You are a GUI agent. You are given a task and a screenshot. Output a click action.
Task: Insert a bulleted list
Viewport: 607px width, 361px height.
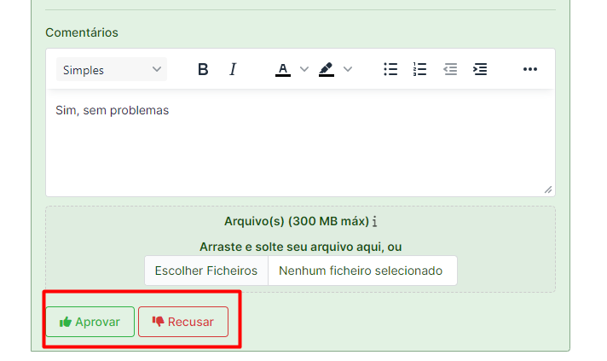tap(390, 70)
